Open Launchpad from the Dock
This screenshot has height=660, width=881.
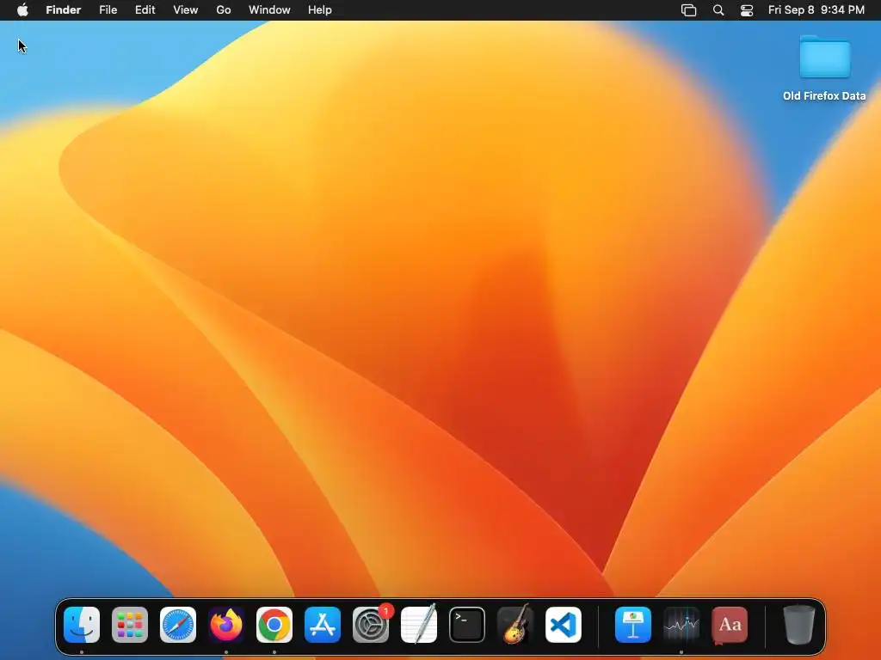pos(130,625)
